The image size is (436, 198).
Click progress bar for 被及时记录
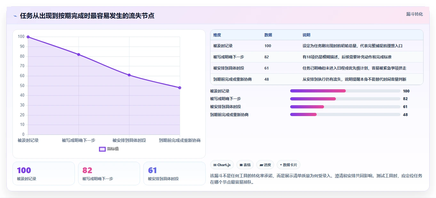pos(345,91)
